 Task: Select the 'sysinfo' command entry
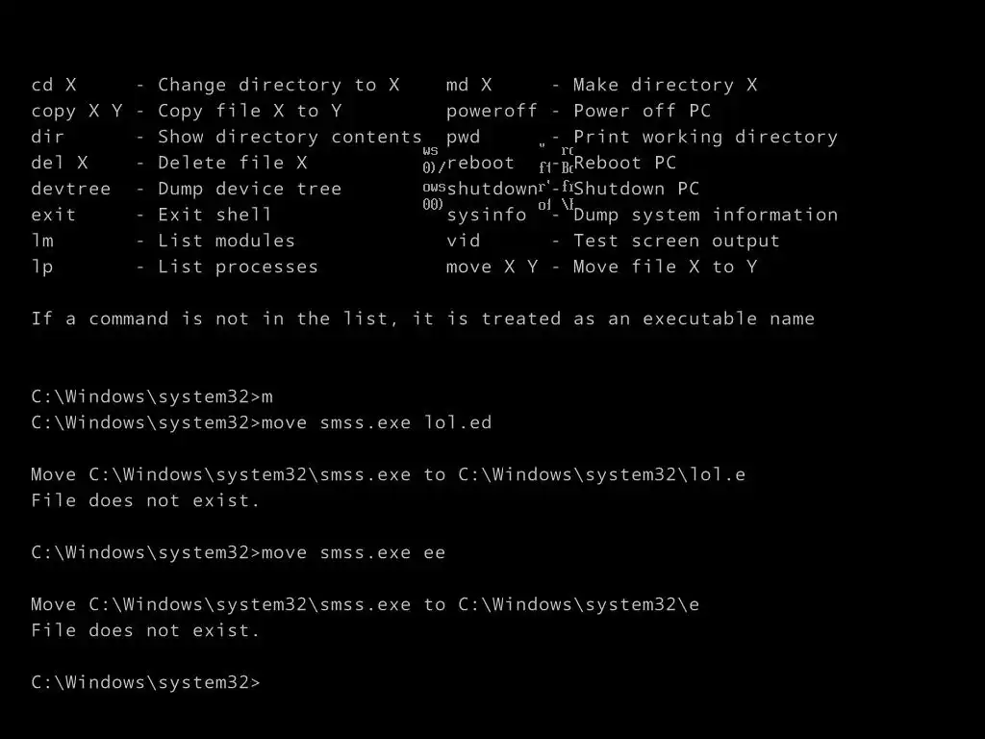(486, 215)
